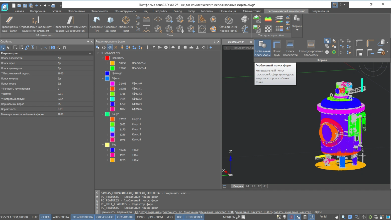Expand the Цилиндр tree group

click(x=103, y=74)
